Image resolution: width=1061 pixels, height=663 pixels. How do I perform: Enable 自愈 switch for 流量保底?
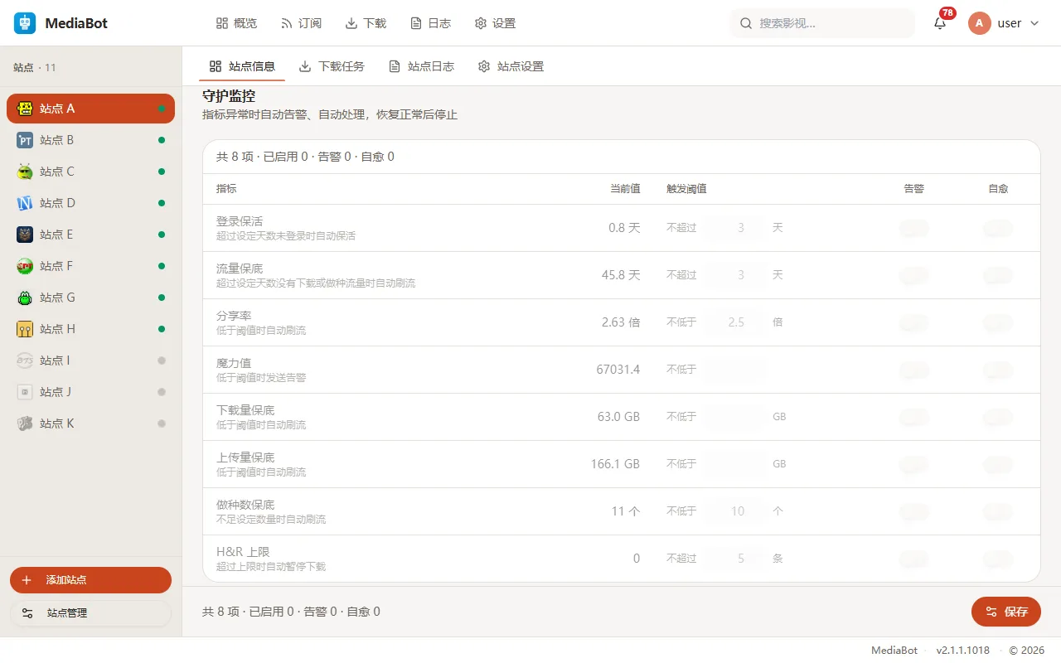click(x=998, y=275)
